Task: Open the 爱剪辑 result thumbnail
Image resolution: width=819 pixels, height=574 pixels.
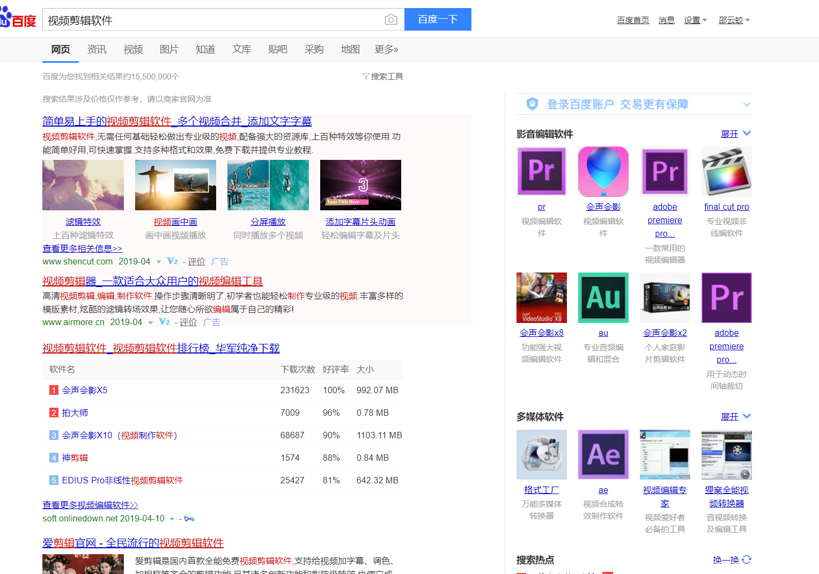Action: pos(83,564)
